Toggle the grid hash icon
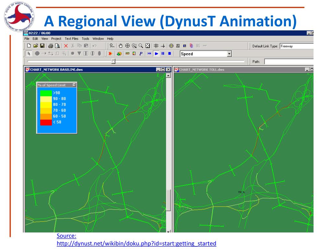Viewport: 332px width, 249px height. tap(156, 46)
